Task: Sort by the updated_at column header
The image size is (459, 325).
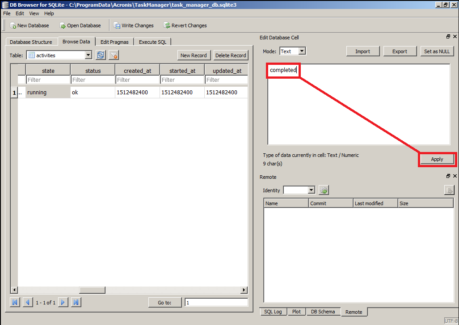Action: [x=227, y=71]
